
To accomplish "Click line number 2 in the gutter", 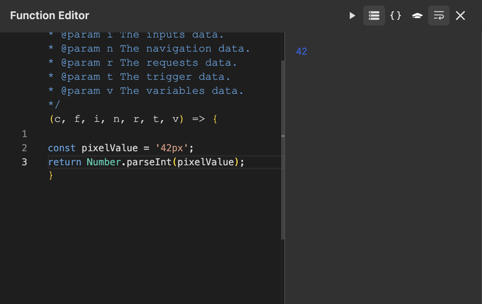I will (25, 148).
